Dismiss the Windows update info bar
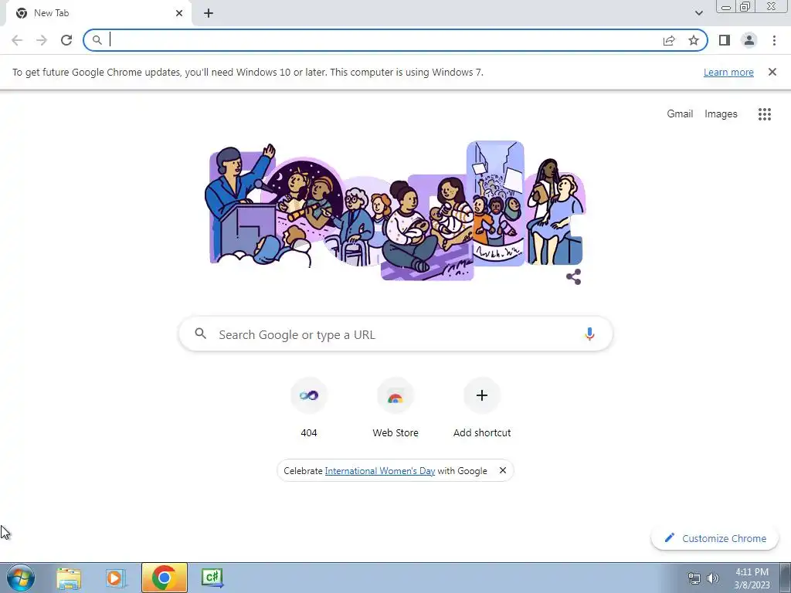 (772, 72)
